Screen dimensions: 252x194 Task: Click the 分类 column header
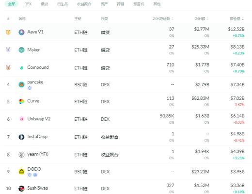pos(104,19)
